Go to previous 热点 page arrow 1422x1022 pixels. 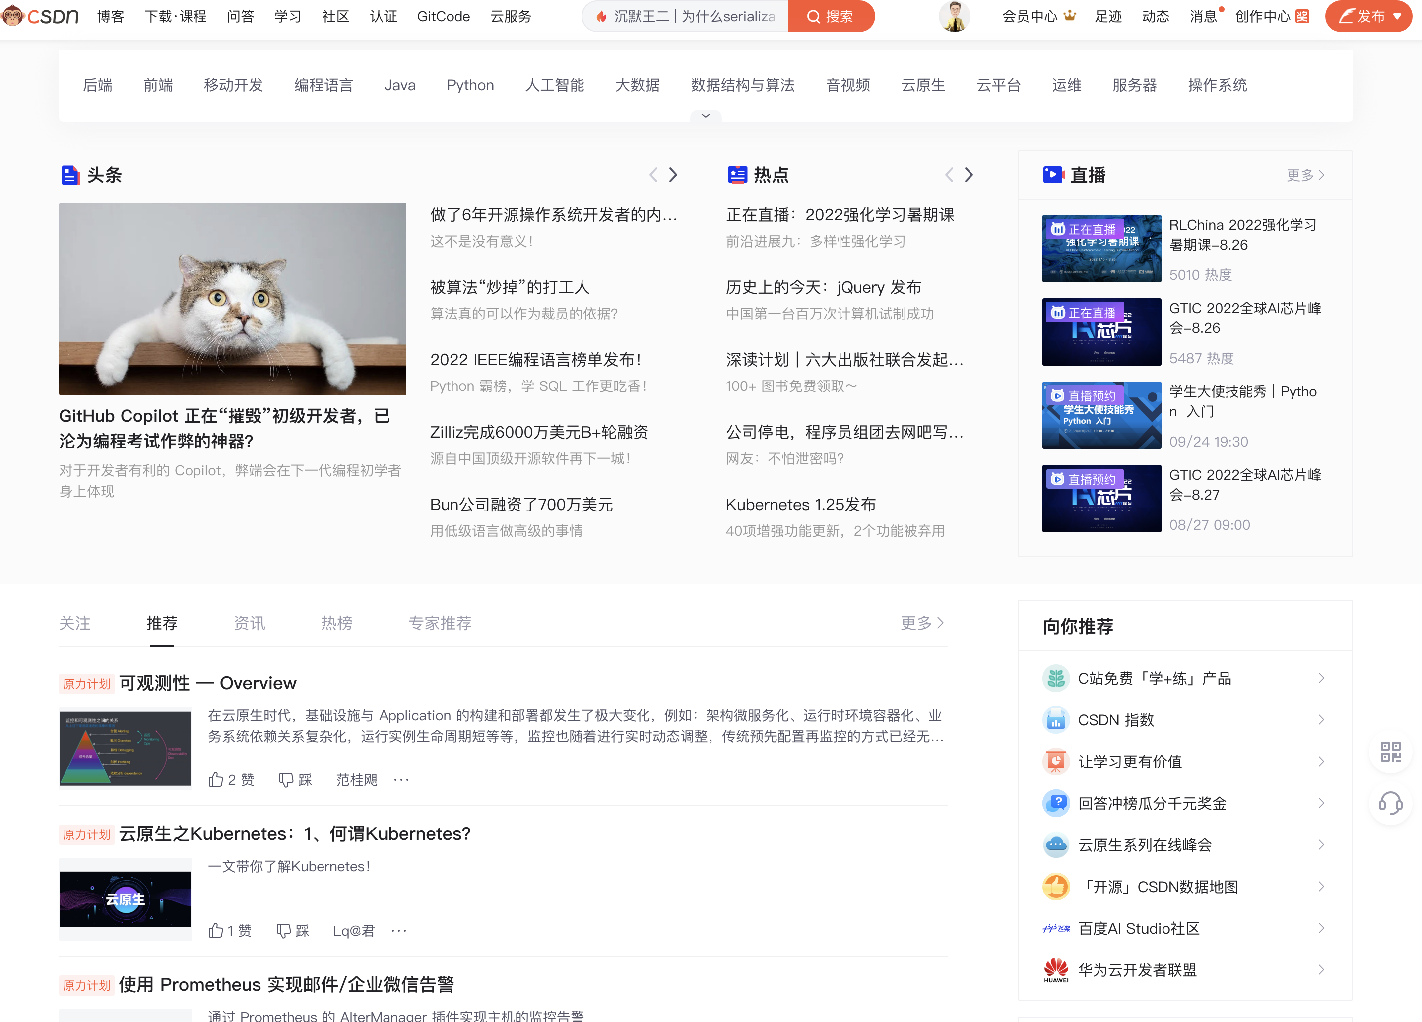[949, 174]
